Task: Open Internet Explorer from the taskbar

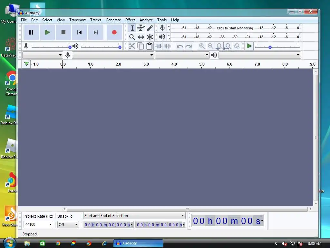Action: [104, 243]
